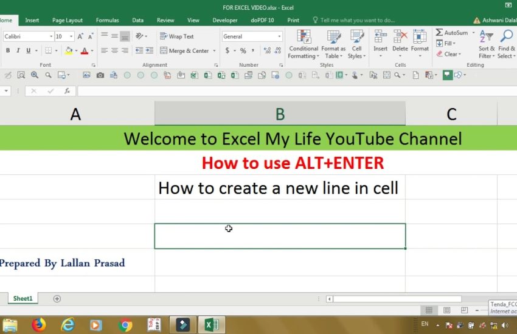Toggle middle vertical alignment
517x334 pixels.
coord(114,36)
